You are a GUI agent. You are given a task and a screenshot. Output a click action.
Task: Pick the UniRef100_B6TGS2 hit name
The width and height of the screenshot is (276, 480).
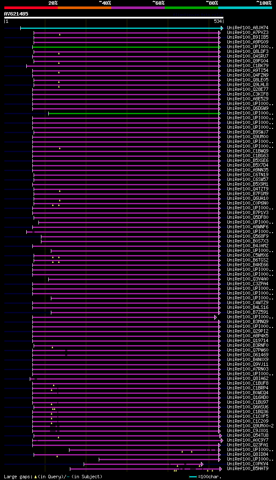248,260
